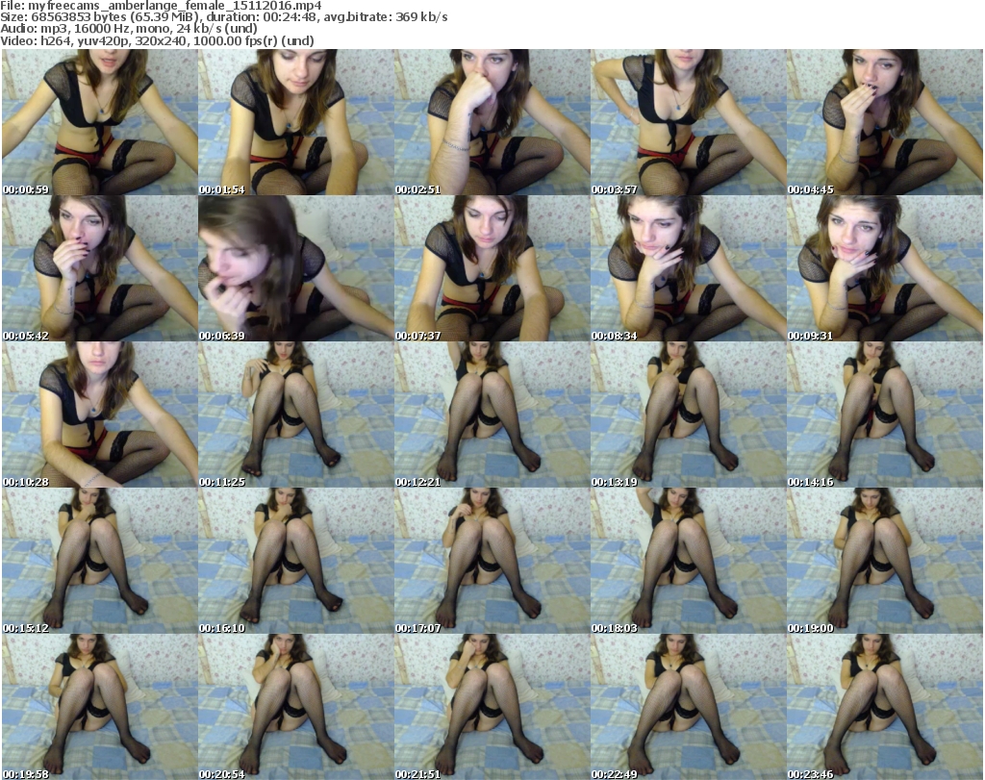
Task: Open the 00:20:54 frame
Action: (x=296, y=707)
